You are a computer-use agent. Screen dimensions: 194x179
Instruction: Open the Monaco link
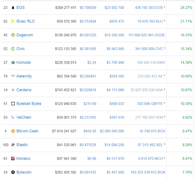tap(23, 158)
